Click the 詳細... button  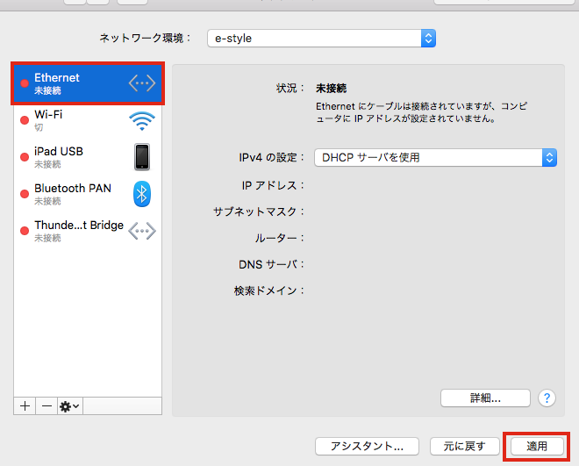[485, 398]
